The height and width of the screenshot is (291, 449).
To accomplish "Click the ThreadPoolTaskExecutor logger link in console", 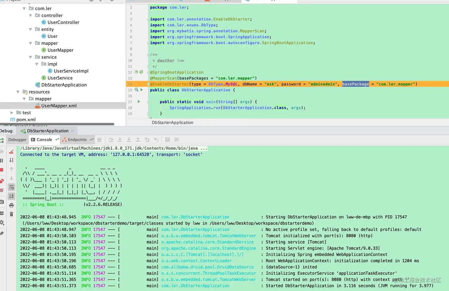I will pos(209,273).
